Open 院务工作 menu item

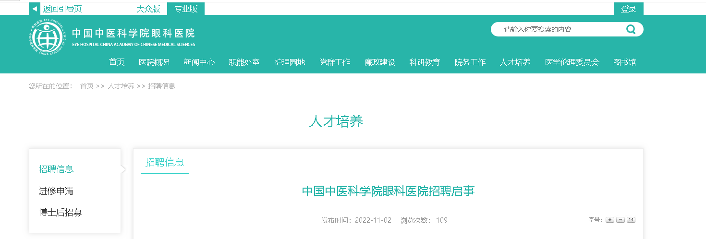(470, 62)
